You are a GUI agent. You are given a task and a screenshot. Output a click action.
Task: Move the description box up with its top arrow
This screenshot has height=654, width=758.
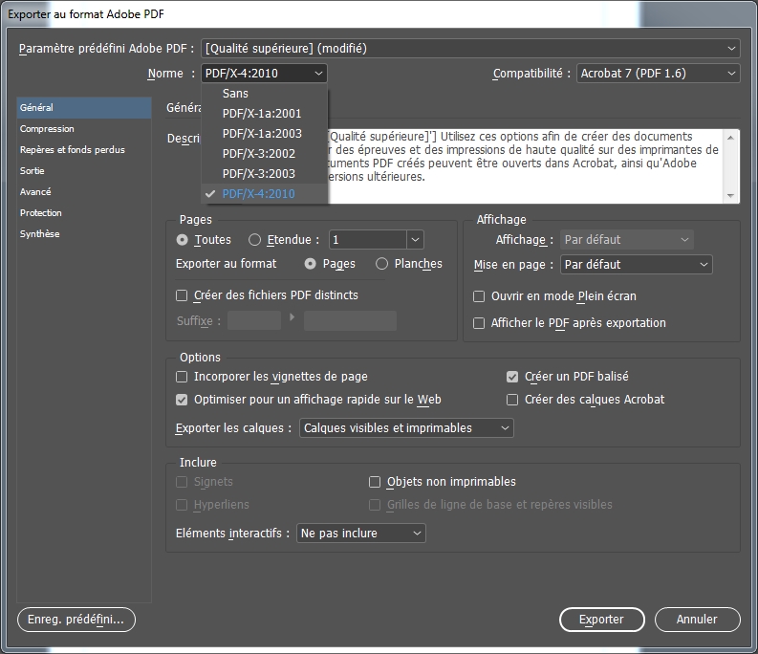pos(730,138)
